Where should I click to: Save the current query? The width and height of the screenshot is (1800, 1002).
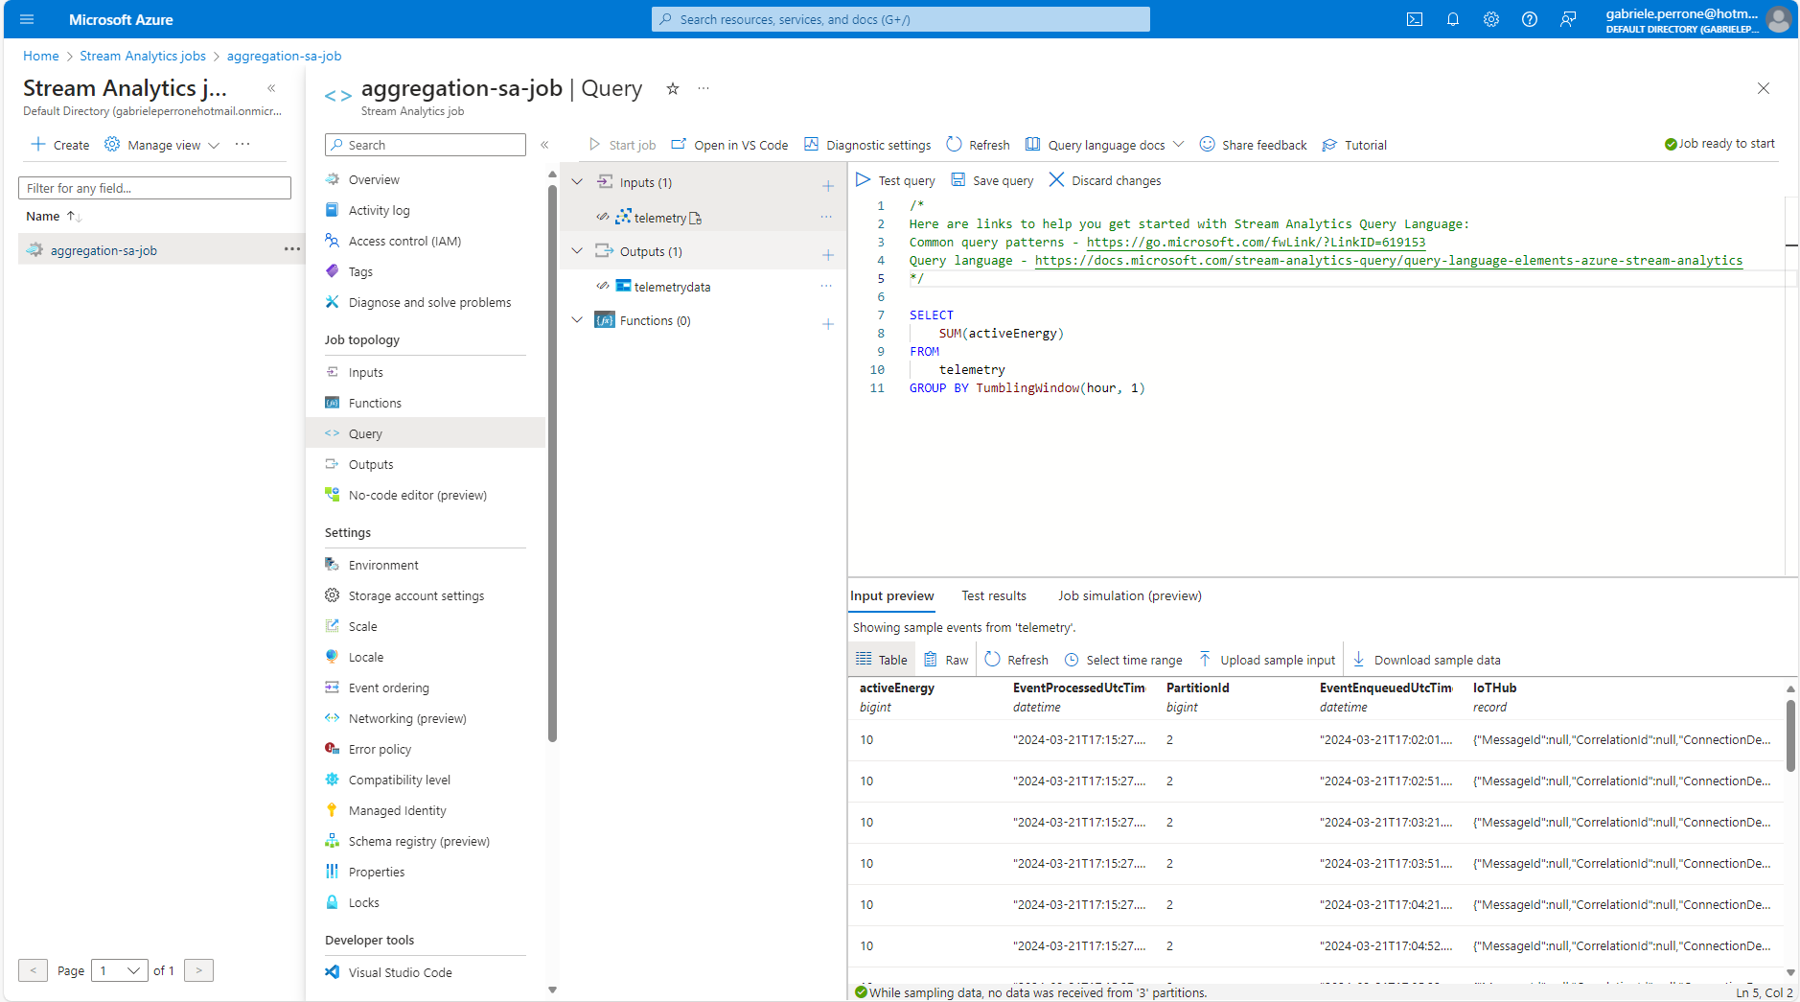coord(992,180)
